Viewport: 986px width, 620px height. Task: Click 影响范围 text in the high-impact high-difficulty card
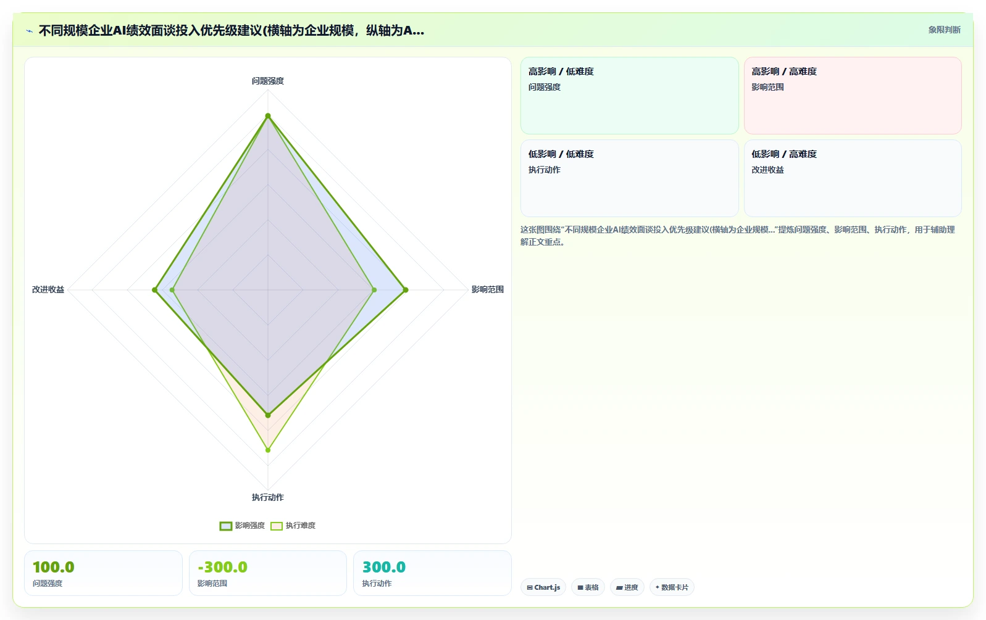coord(767,87)
